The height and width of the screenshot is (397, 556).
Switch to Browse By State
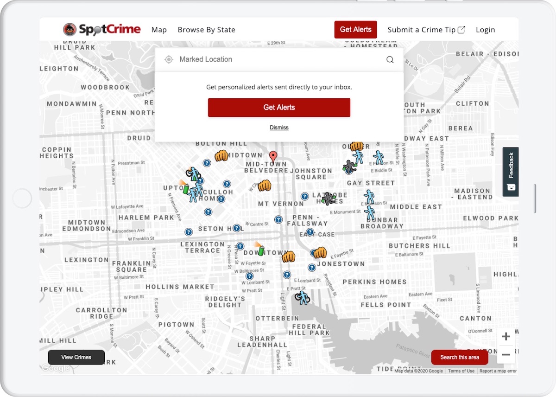206,29
